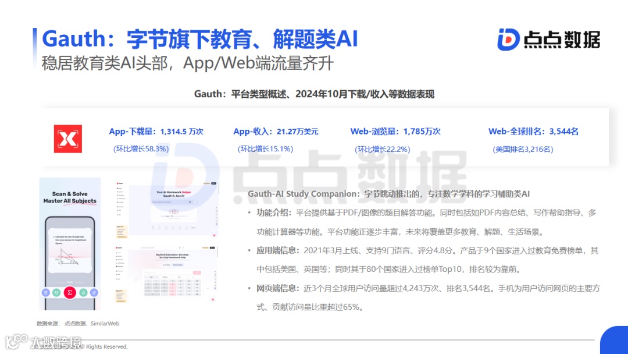Click 'App-收入：21.27万美元' statistic

pyautogui.click(x=276, y=132)
